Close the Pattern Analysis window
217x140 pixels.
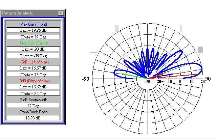61,13
